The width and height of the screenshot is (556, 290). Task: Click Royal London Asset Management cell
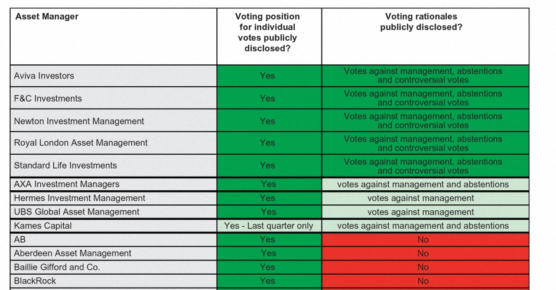[x=113, y=143]
